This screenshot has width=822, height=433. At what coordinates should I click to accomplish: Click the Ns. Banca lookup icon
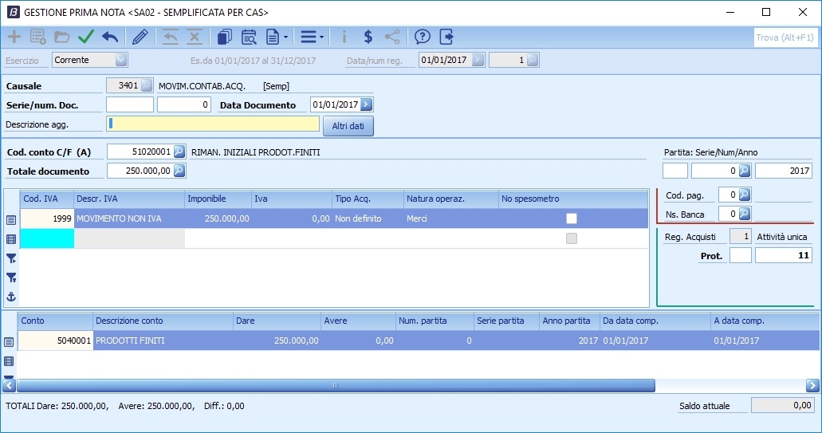[x=745, y=214]
